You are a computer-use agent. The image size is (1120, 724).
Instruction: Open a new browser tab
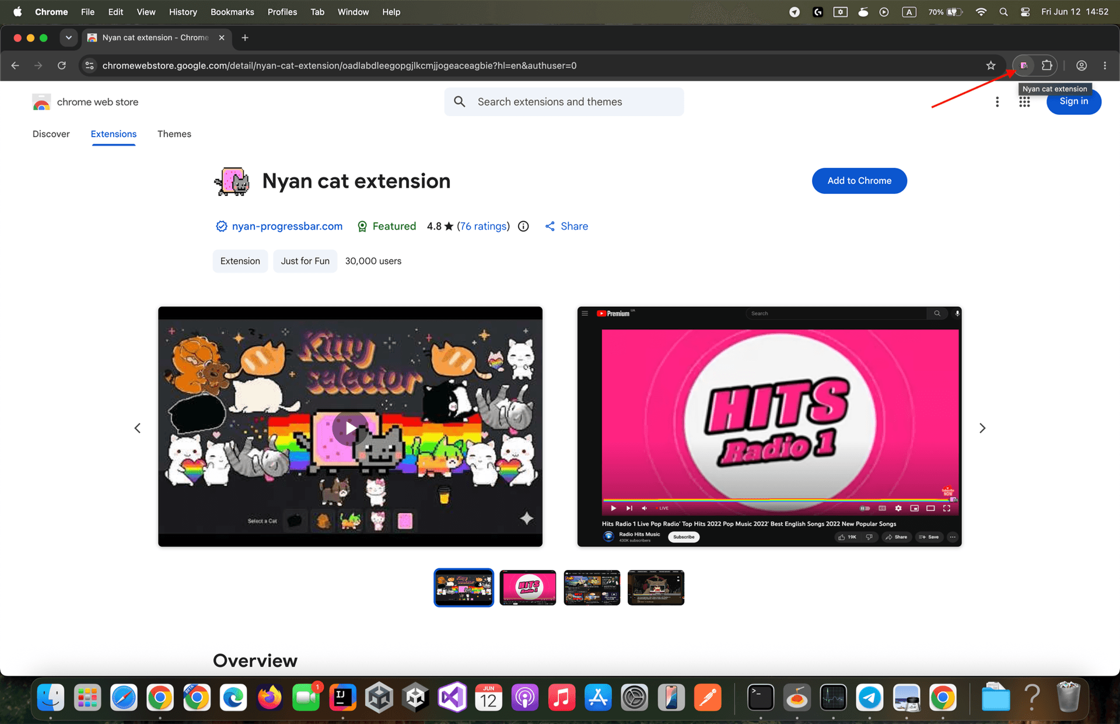point(245,37)
